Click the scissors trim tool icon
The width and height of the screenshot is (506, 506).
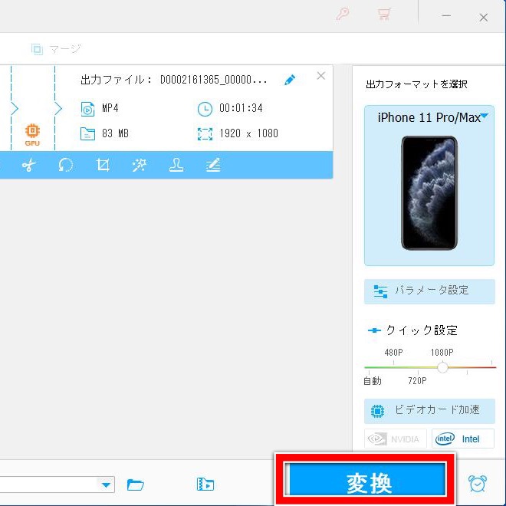28,166
